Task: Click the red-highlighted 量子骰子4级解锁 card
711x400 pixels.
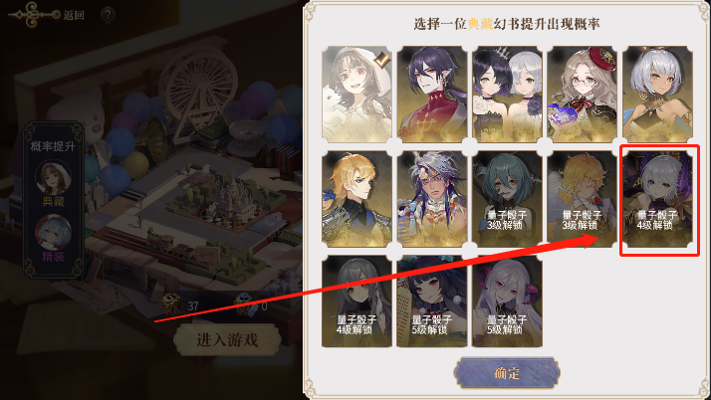Action: (657, 199)
